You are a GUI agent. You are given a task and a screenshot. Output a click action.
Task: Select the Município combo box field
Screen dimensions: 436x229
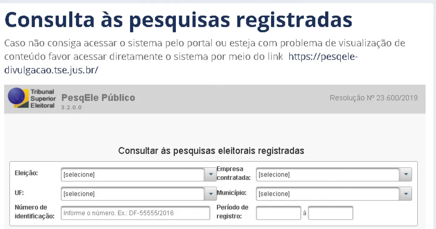tap(328, 194)
